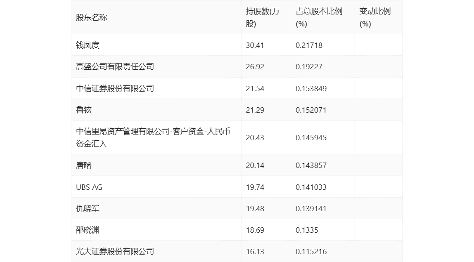Screen dimensions: 474x262
Task: Select shareholder UBS AG
Action: point(89,187)
